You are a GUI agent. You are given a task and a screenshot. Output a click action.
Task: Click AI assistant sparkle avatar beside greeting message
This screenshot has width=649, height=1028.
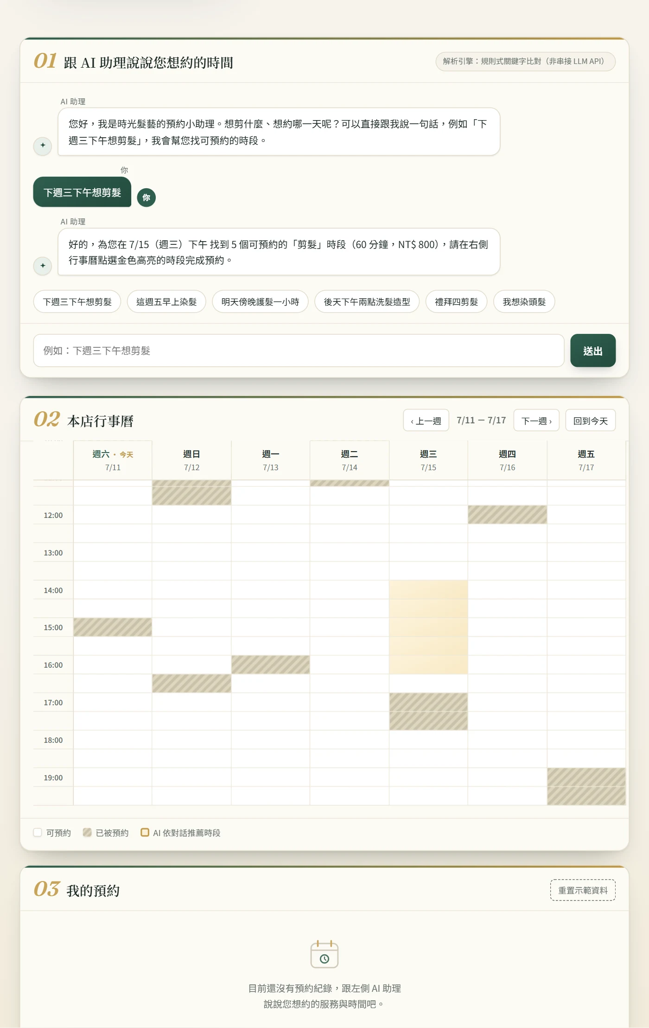[x=43, y=146]
